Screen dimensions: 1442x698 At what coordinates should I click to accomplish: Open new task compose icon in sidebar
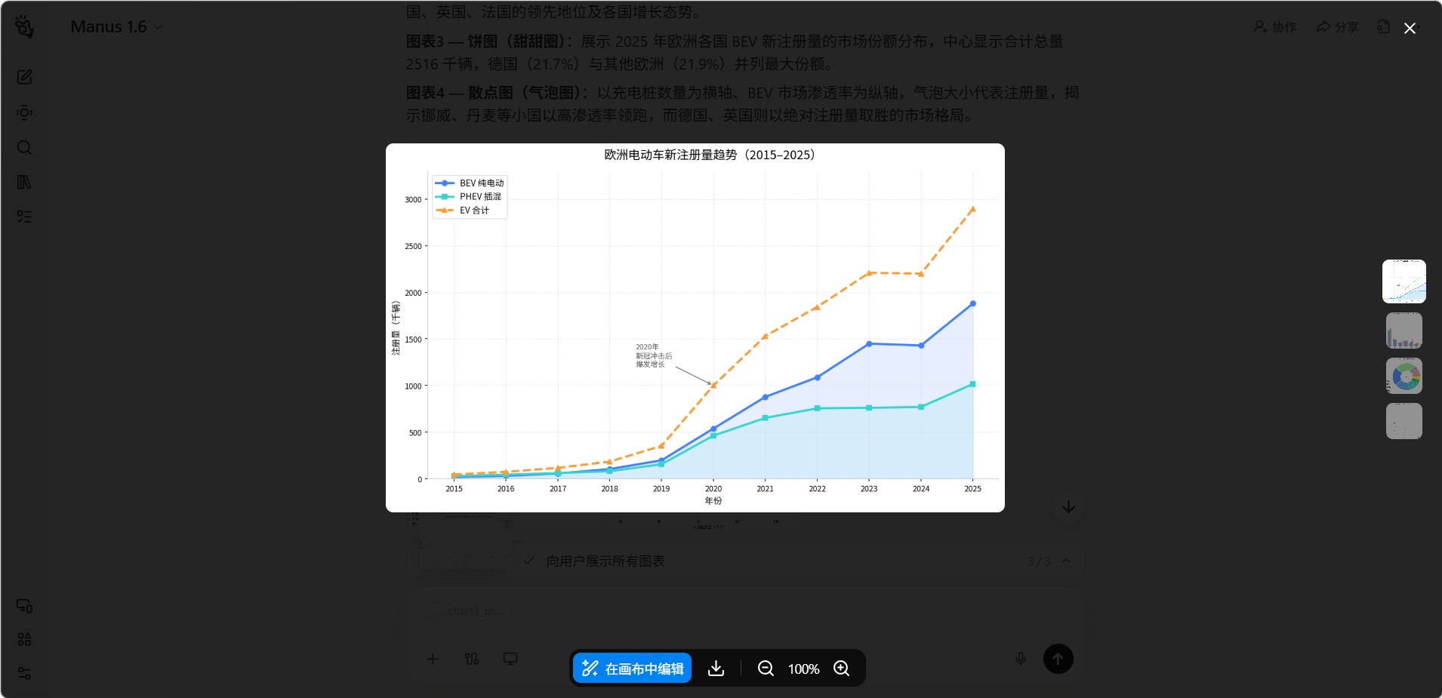click(x=24, y=77)
